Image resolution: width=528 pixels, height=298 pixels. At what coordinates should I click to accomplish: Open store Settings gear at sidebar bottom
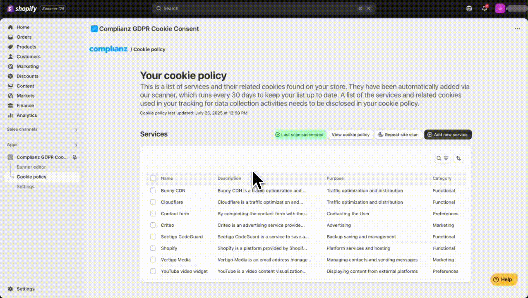11,289
